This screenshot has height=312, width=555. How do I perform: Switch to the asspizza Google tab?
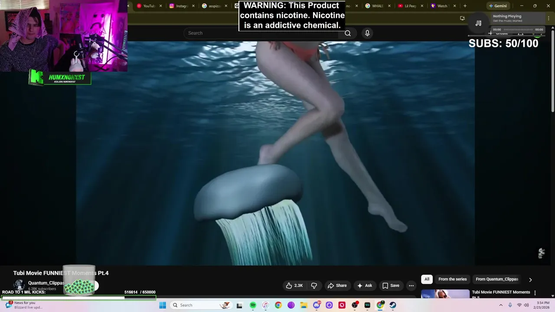tap(214, 6)
